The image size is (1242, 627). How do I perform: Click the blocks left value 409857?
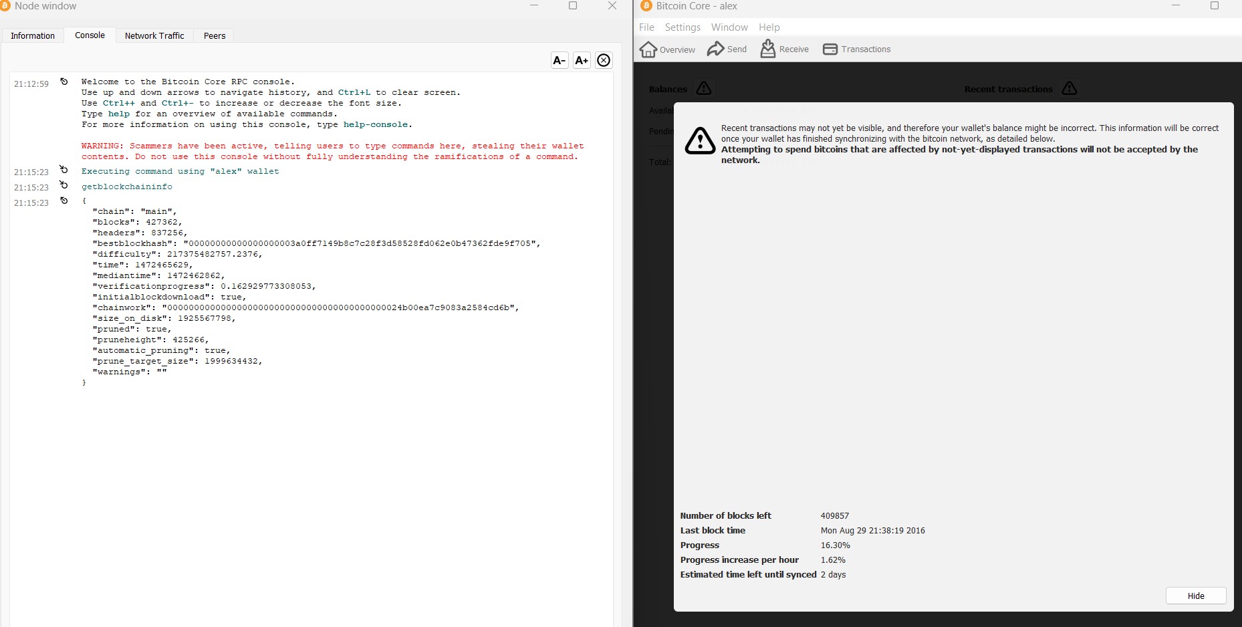(x=835, y=516)
